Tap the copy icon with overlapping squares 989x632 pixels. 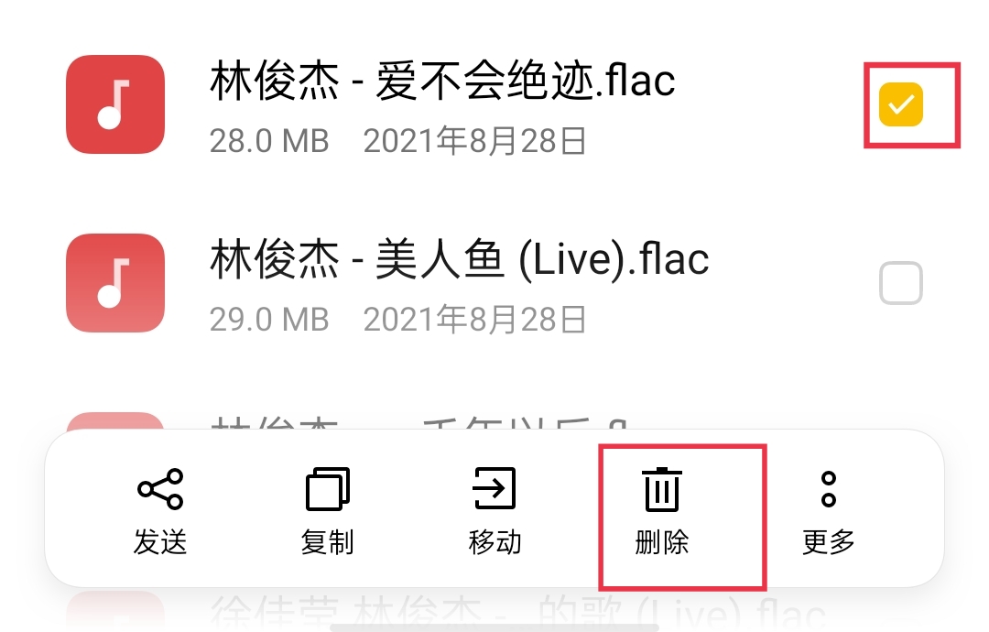point(327,489)
